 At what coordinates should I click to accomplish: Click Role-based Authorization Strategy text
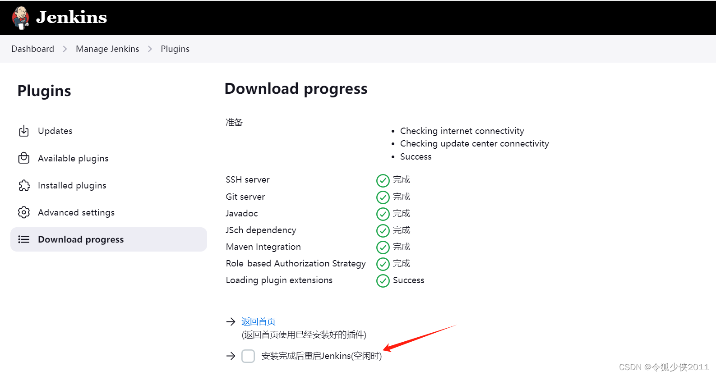click(296, 264)
